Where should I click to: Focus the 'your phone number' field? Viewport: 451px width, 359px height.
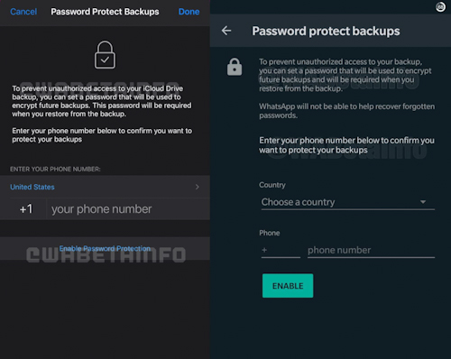pos(128,209)
